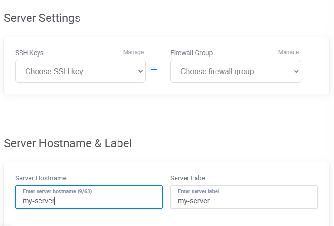Click the Server Hostname field label
The image size is (334, 226).
(41, 178)
